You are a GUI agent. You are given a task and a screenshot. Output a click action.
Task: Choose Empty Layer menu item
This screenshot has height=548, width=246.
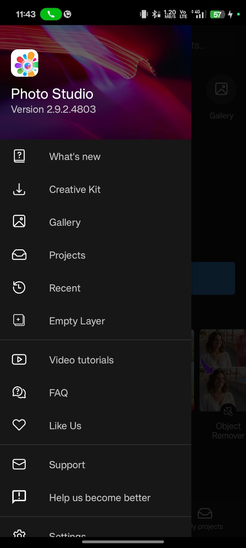point(77,321)
